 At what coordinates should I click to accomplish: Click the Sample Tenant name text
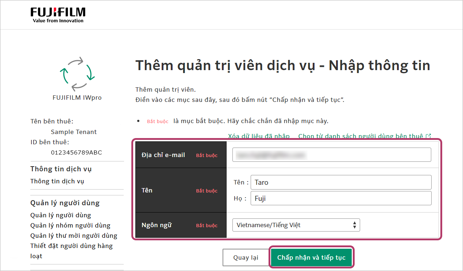pos(74,132)
